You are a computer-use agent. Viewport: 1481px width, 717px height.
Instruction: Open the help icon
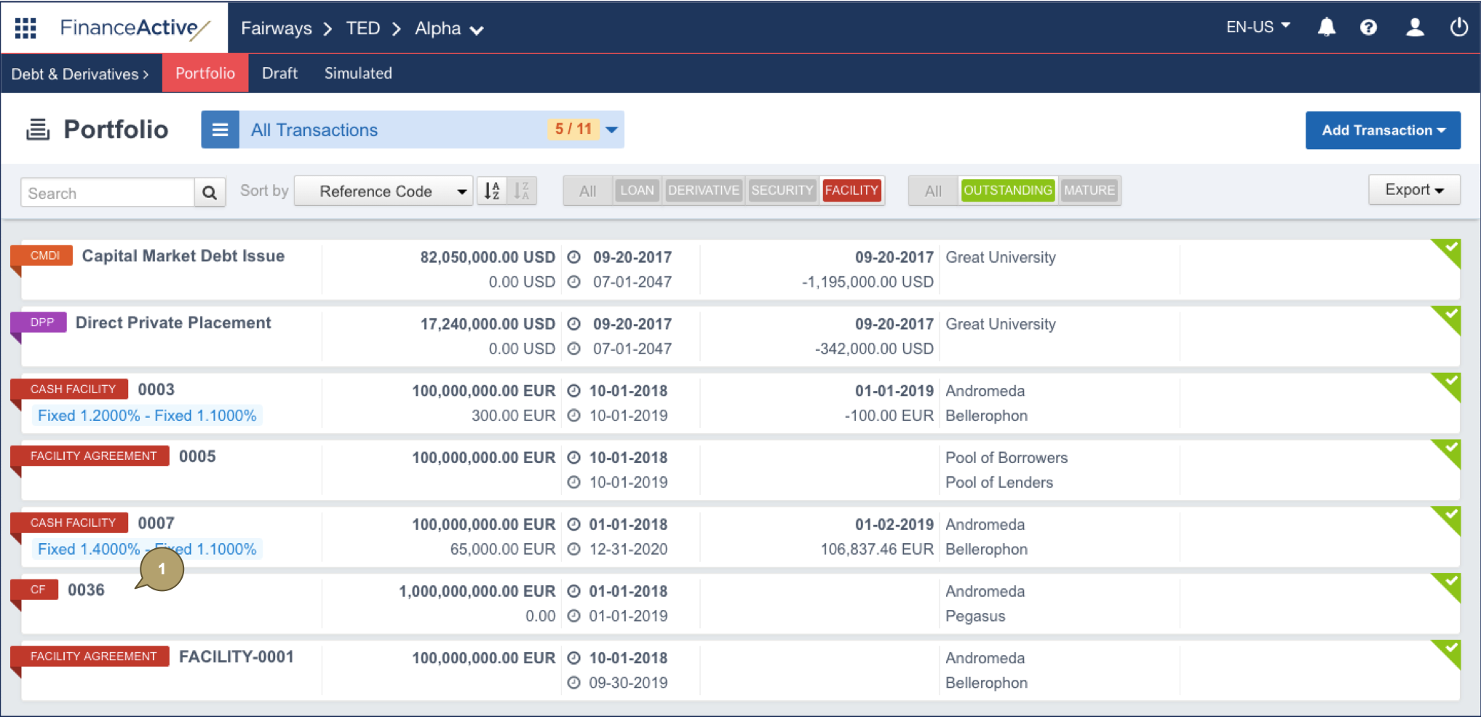pyautogui.click(x=1369, y=27)
